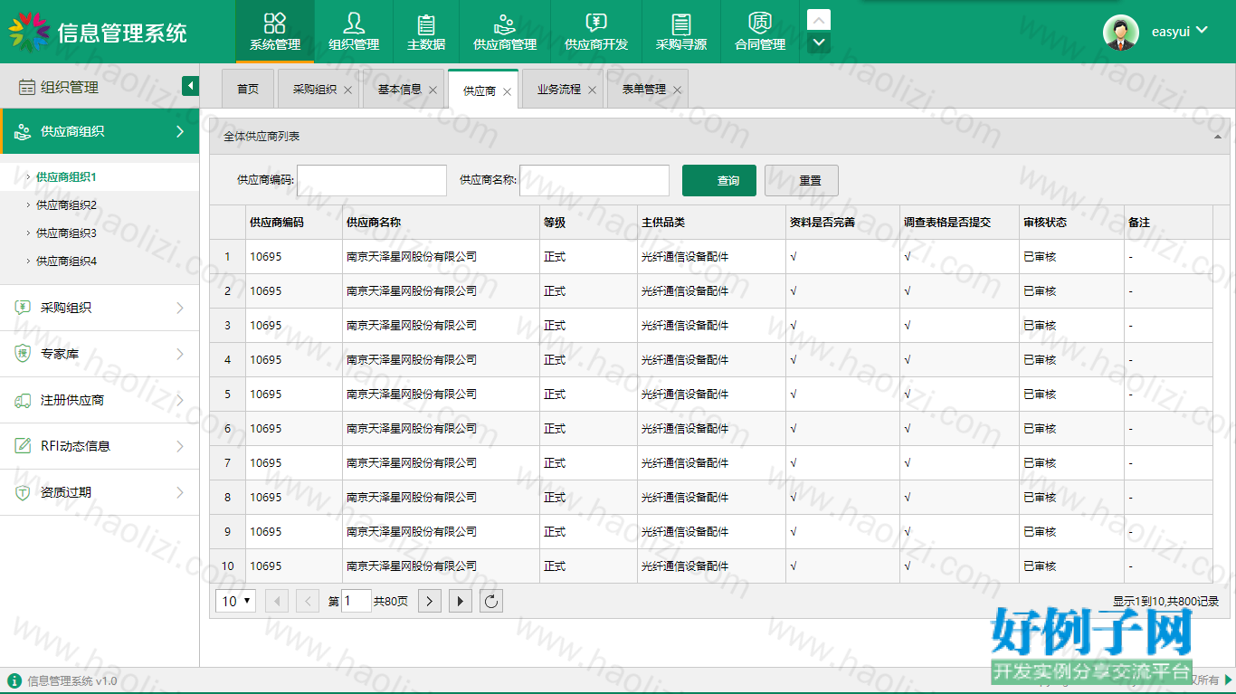Image resolution: width=1236 pixels, height=694 pixels.
Task: Select 供应商组织3 in the tree
Action: [x=66, y=233]
